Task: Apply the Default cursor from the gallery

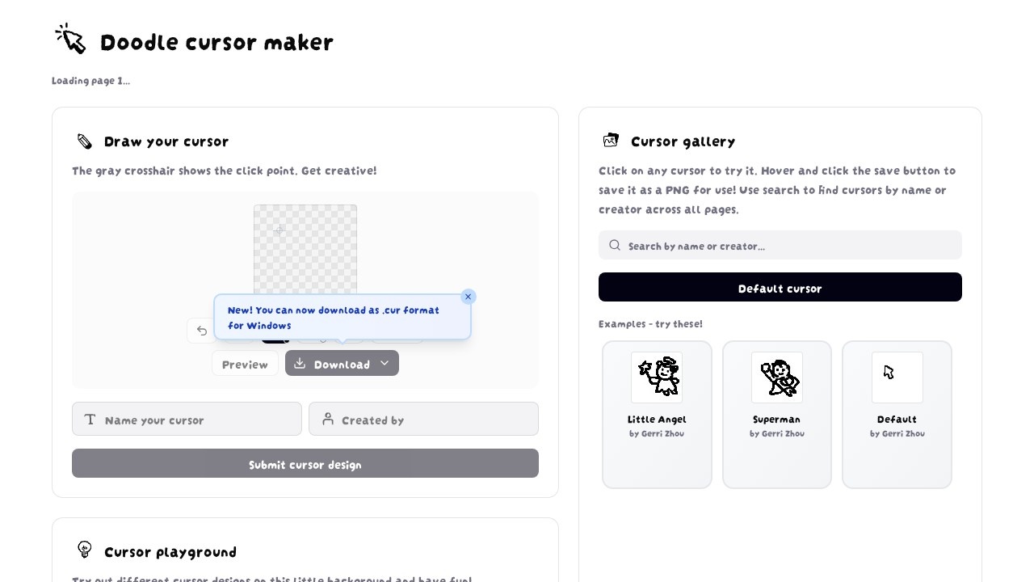Action: click(x=780, y=288)
